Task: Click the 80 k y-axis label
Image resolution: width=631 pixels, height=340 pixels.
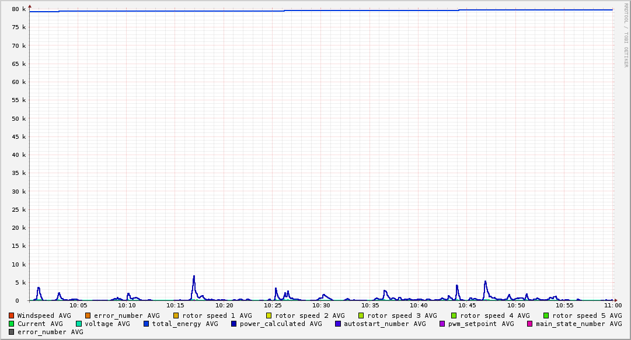Action: point(19,9)
